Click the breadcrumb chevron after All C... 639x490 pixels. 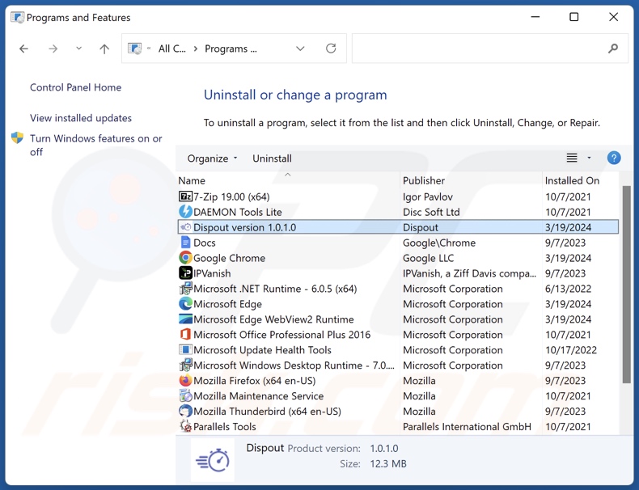click(196, 49)
